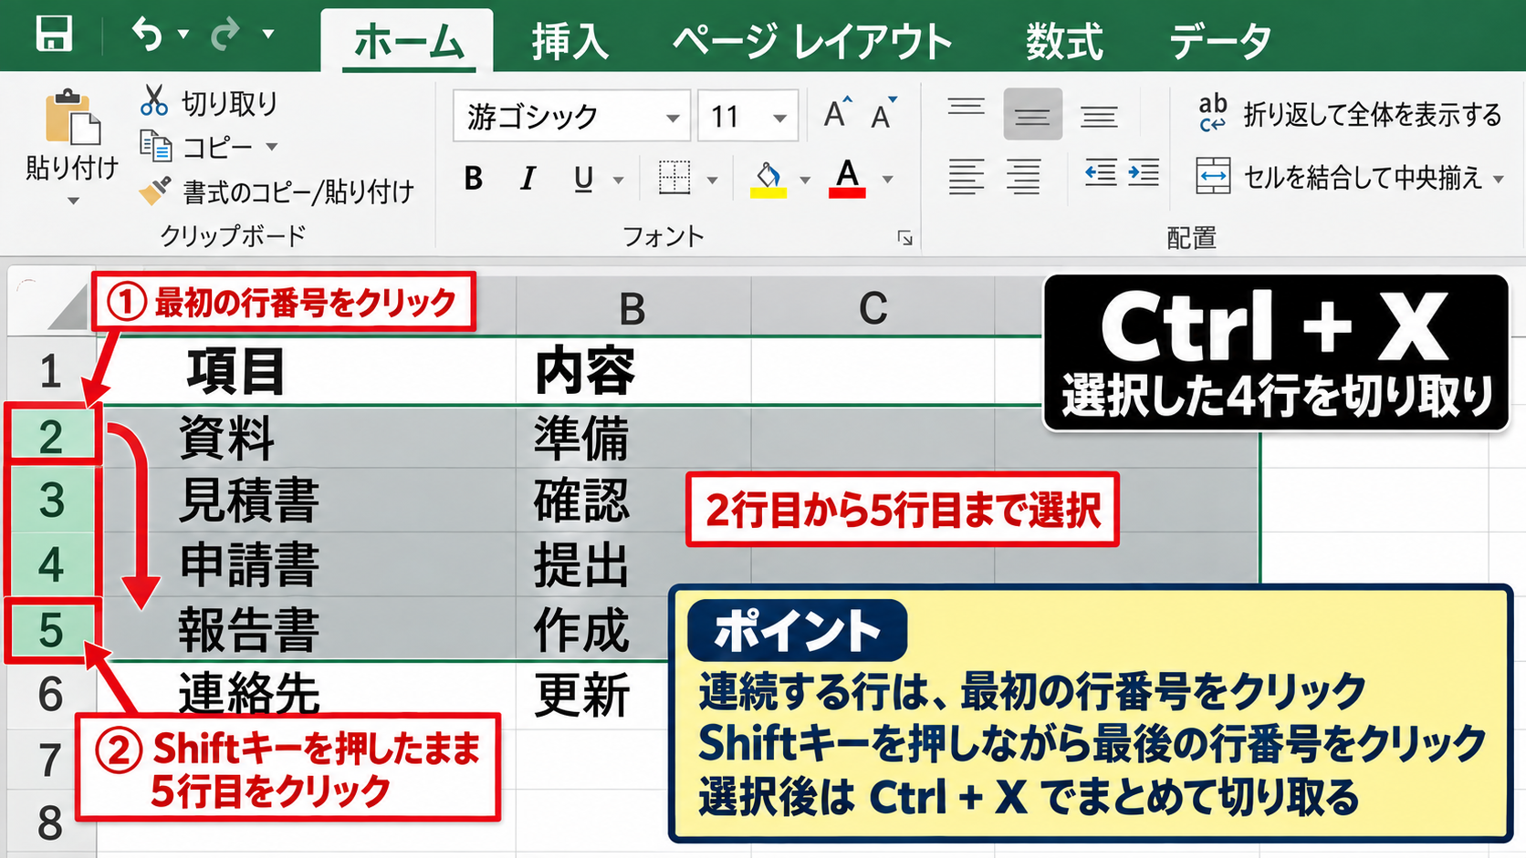Select the データ tab
The width and height of the screenshot is (1526, 858).
point(1220,42)
